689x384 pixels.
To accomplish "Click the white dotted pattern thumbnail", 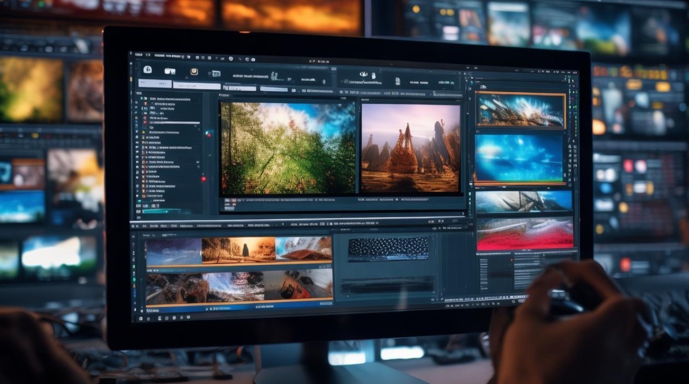I will pos(389,248).
